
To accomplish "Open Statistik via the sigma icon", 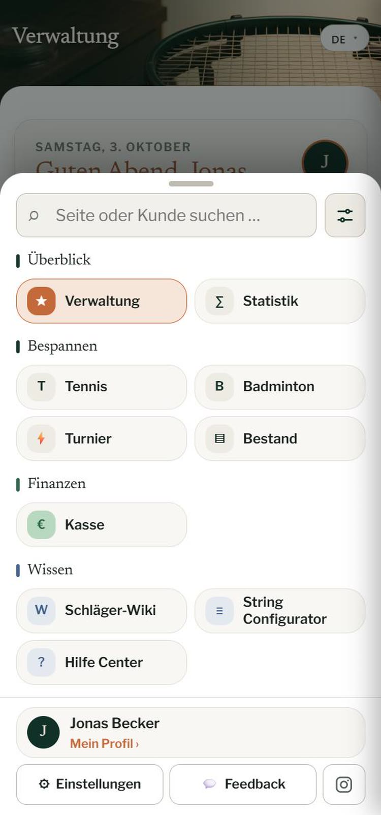I will click(x=219, y=301).
